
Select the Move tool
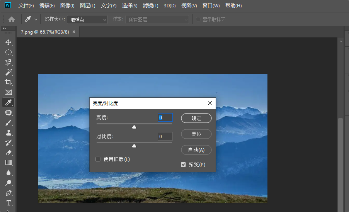click(x=9, y=42)
